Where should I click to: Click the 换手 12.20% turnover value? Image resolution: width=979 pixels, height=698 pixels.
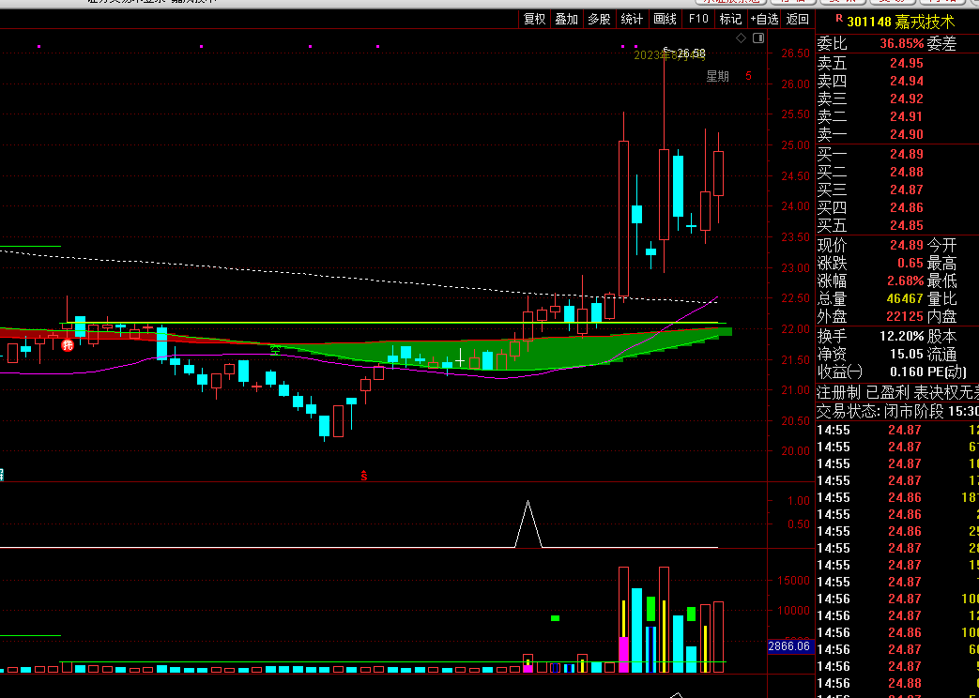[902, 337]
